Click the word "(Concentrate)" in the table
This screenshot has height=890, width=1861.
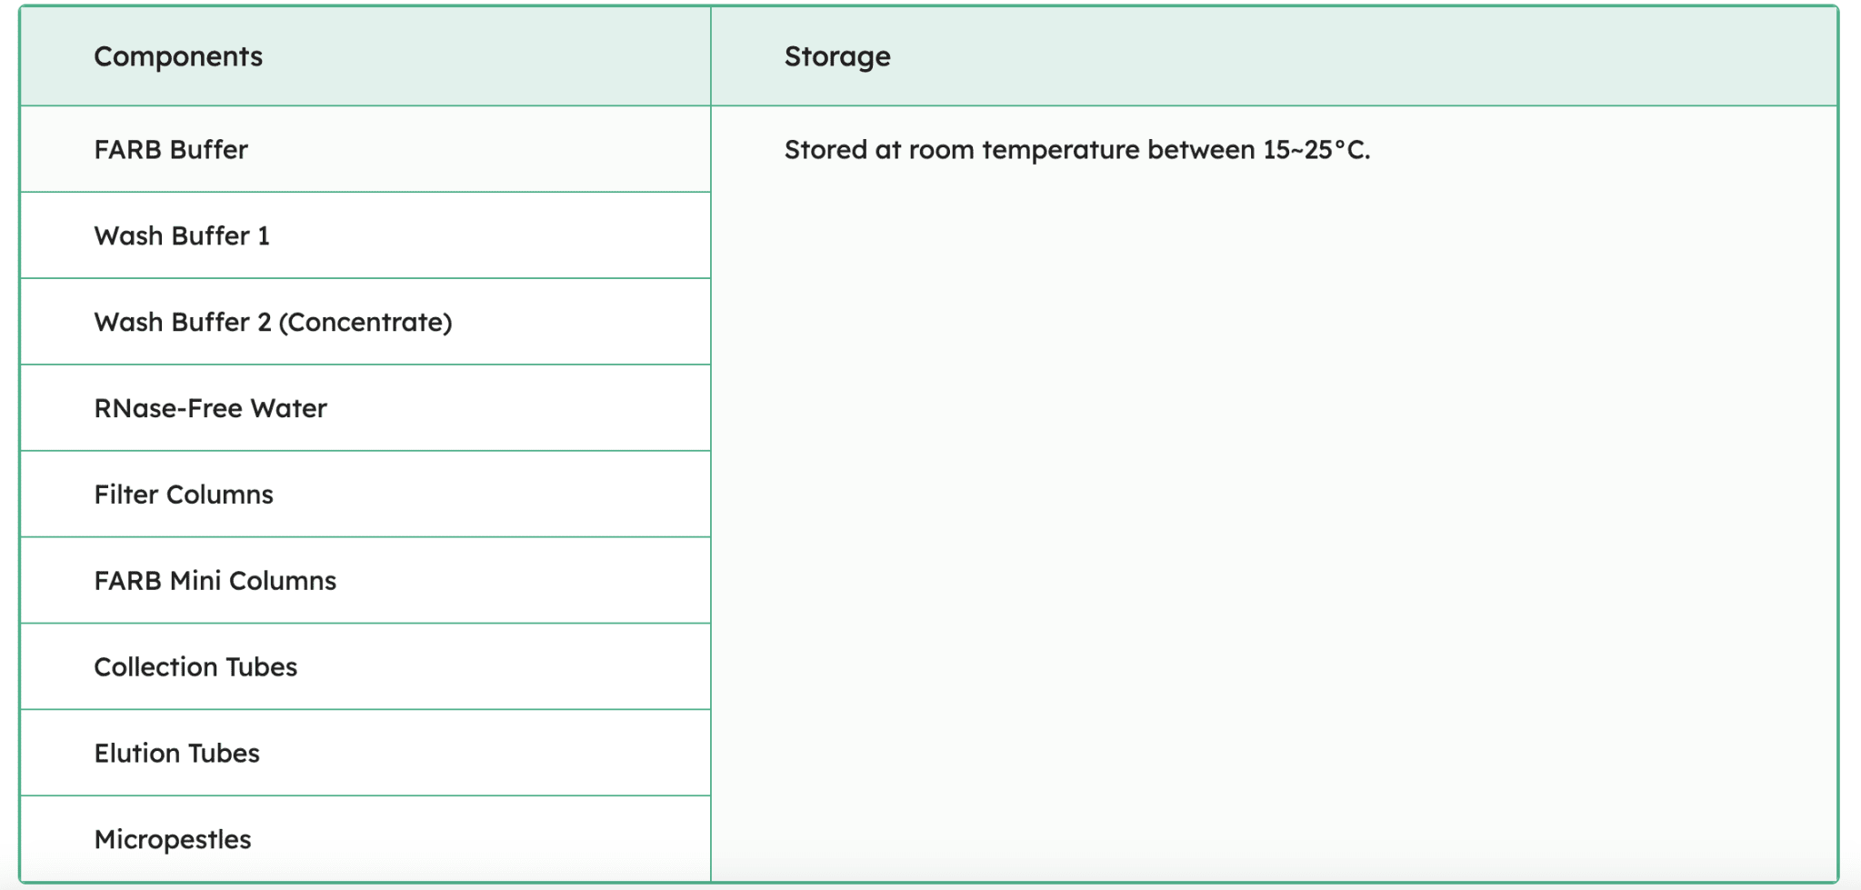(365, 323)
